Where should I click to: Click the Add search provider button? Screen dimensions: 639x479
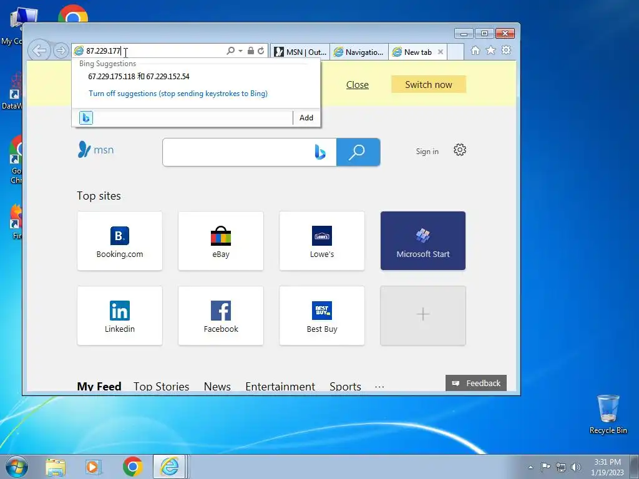tap(306, 118)
